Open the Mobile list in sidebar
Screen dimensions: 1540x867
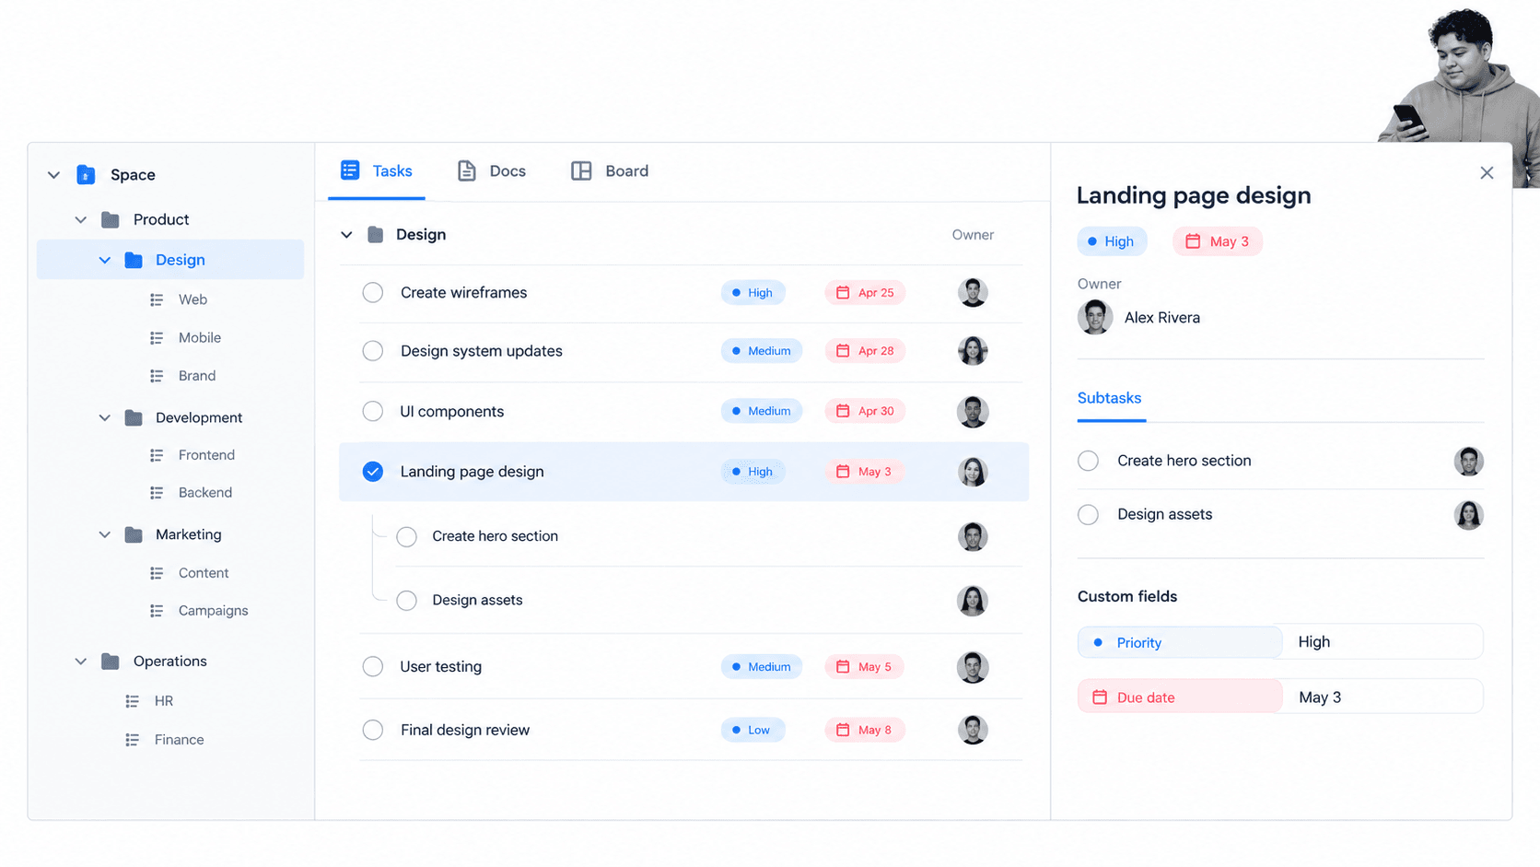(x=200, y=338)
